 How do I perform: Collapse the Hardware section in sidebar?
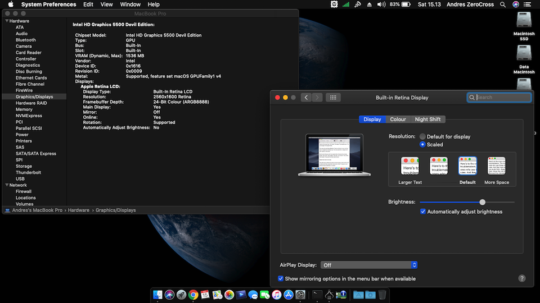[x=6, y=21]
